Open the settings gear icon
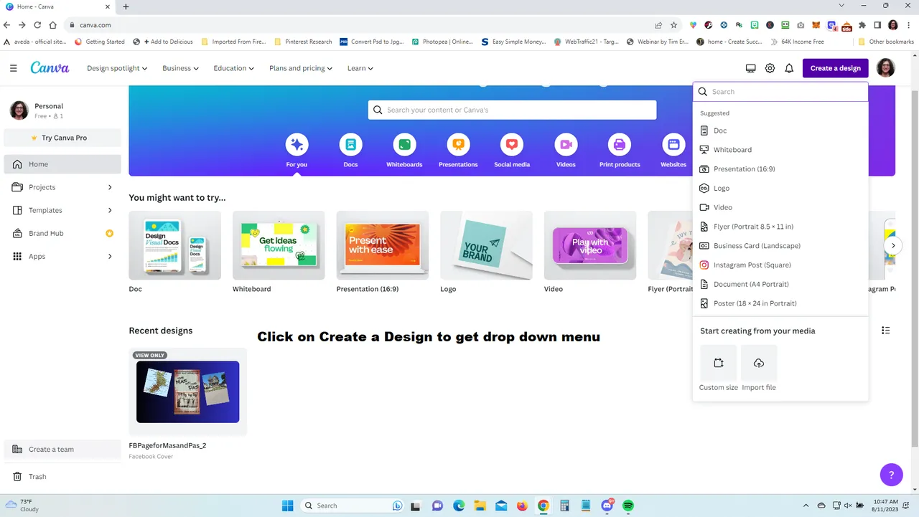Image resolution: width=919 pixels, height=517 pixels. 770,68
